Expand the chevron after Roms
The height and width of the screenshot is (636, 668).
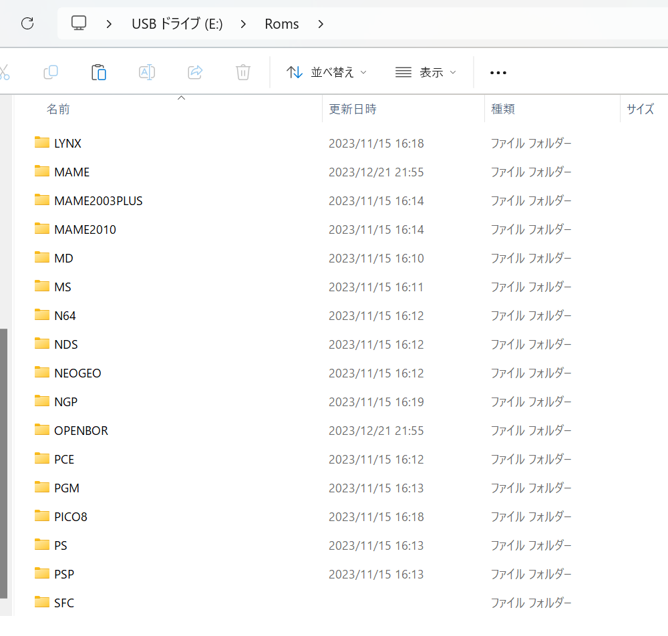pos(321,24)
